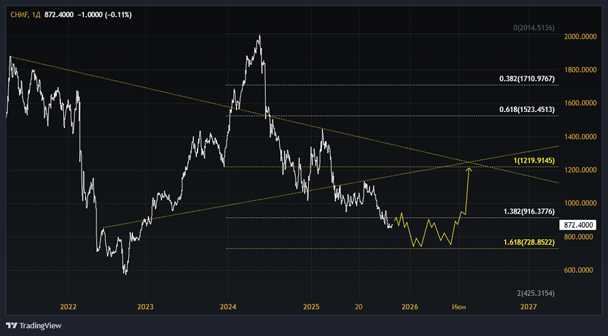Select 2026 on the time axis
Viewport: 608px width, 336px height.
(410, 307)
